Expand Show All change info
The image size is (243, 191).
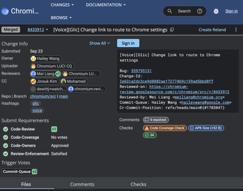click(100, 43)
